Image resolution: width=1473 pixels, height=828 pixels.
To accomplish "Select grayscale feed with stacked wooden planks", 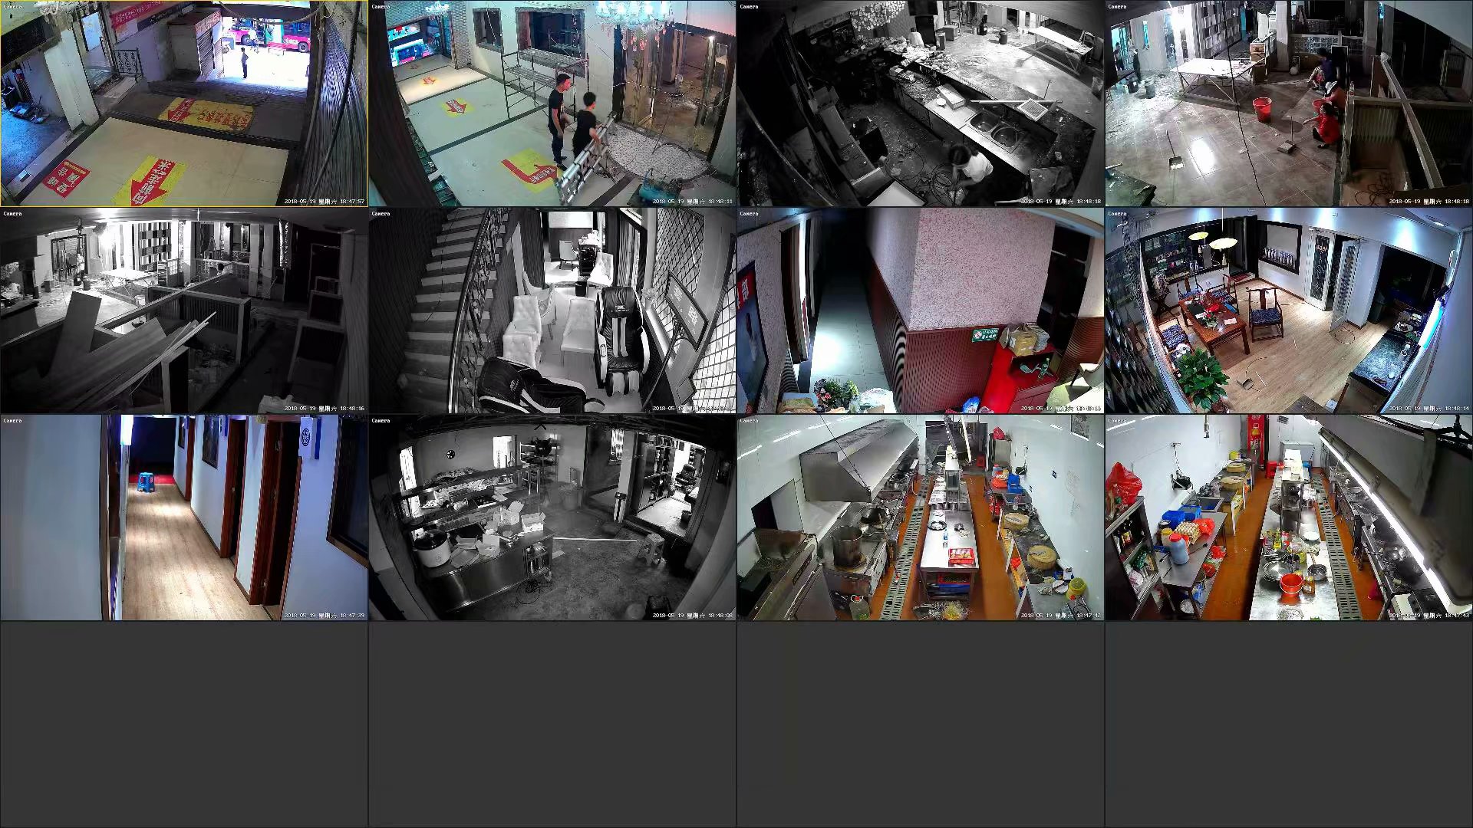I will point(184,310).
